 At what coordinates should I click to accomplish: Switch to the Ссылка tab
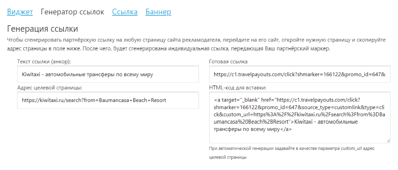click(x=125, y=12)
